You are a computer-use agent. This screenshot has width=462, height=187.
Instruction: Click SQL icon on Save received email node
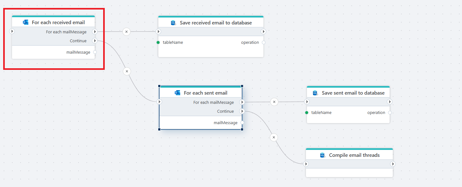pyautogui.click(x=173, y=23)
